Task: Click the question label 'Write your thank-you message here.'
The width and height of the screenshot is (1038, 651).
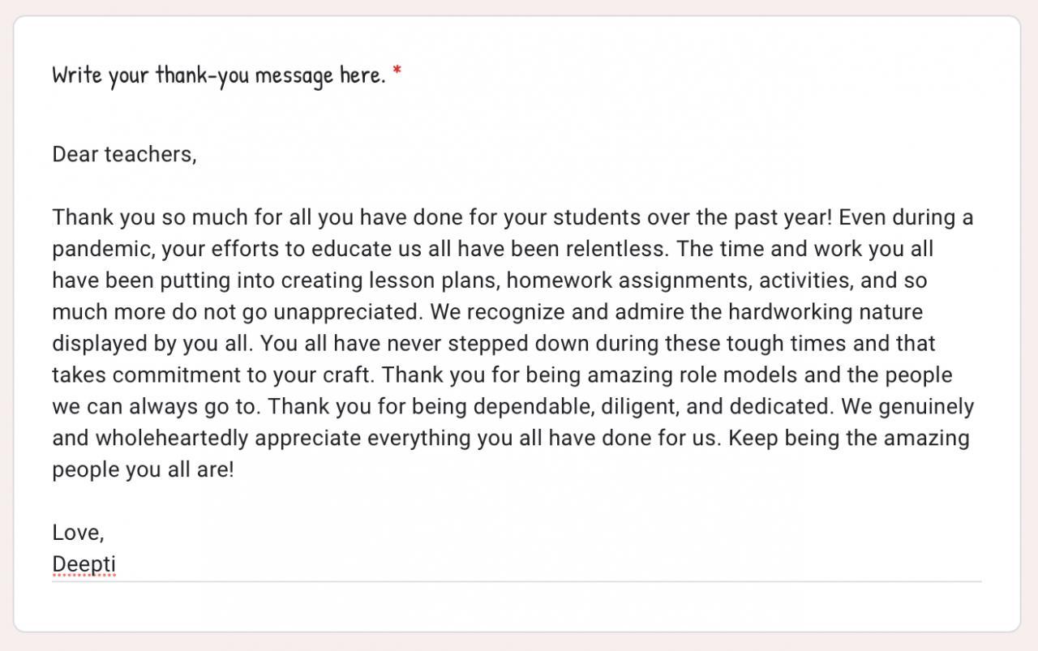Action: (x=218, y=75)
